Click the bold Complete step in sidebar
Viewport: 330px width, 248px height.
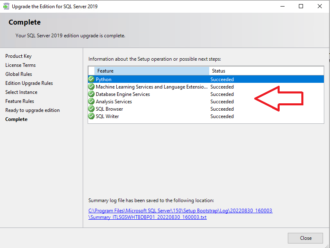16,119
